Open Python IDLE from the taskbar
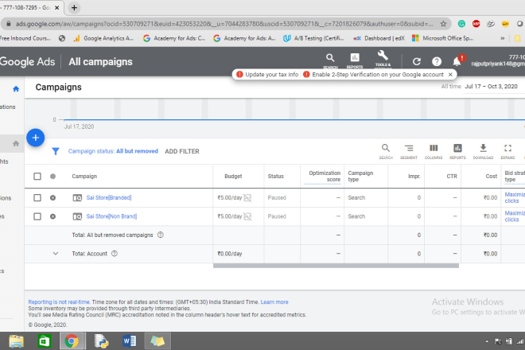The width and height of the screenshot is (525, 350). [102, 341]
